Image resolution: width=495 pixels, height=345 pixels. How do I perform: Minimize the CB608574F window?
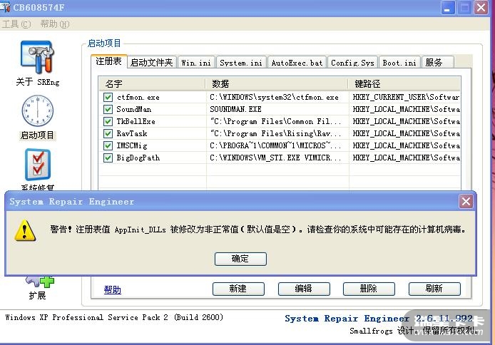[x=448, y=8]
